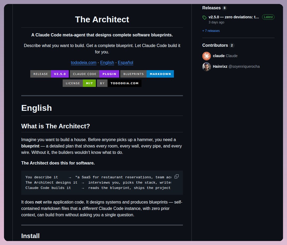Click the "3 days ago" release date

[216, 22]
